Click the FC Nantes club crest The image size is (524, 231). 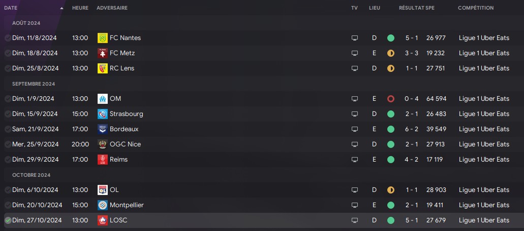click(x=103, y=38)
